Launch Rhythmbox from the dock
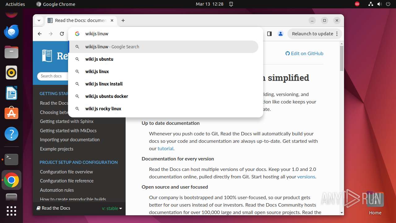This screenshot has width=396, height=223. pyautogui.click(x=11, y=73)
